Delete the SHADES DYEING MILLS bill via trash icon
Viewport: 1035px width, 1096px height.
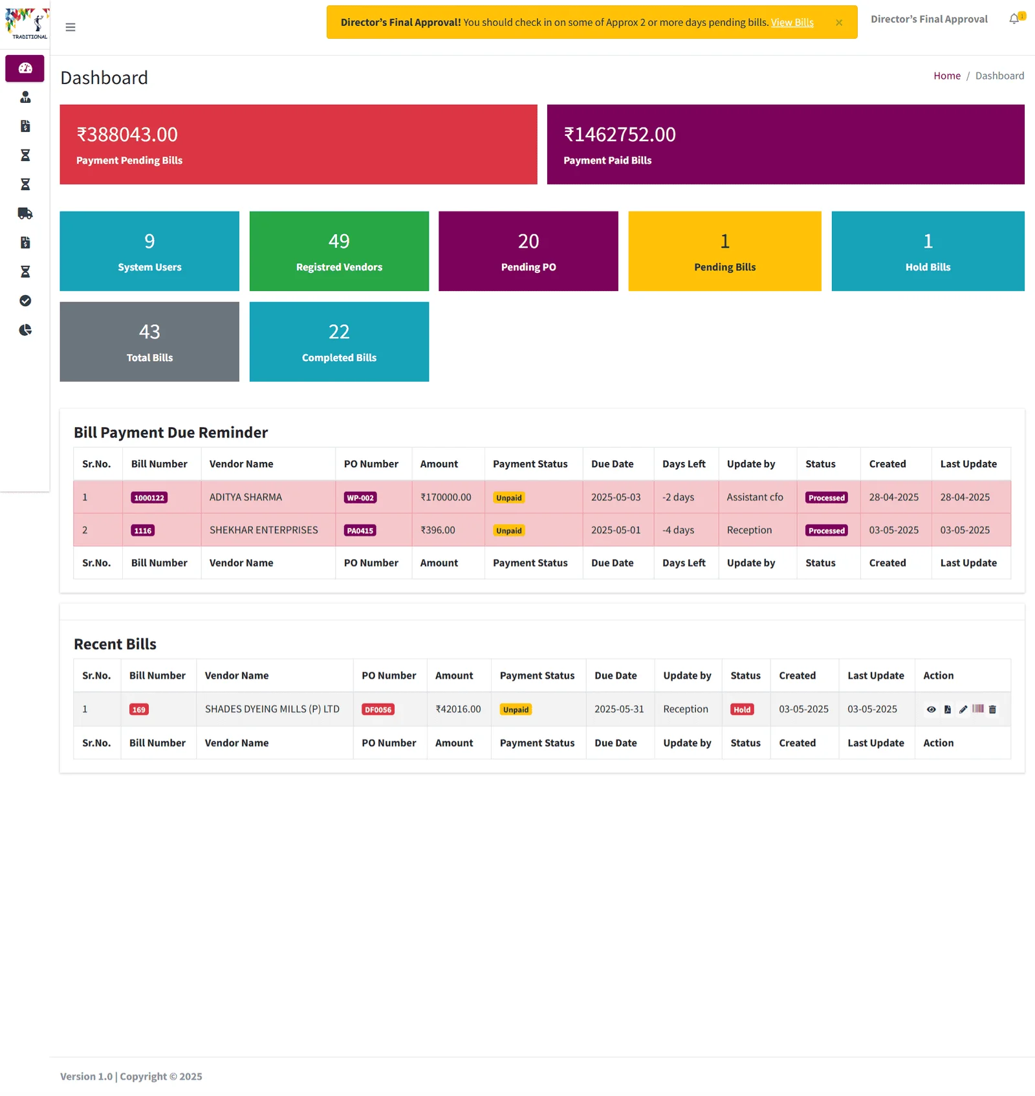point(993,709)
